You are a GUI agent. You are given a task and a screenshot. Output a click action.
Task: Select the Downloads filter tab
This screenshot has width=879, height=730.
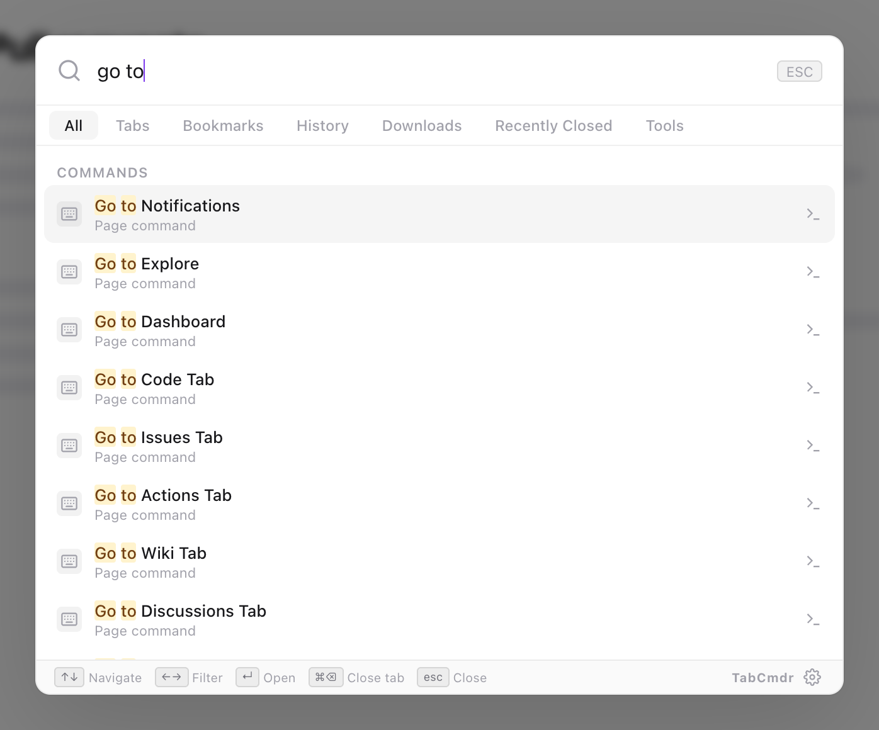(422, 126)
